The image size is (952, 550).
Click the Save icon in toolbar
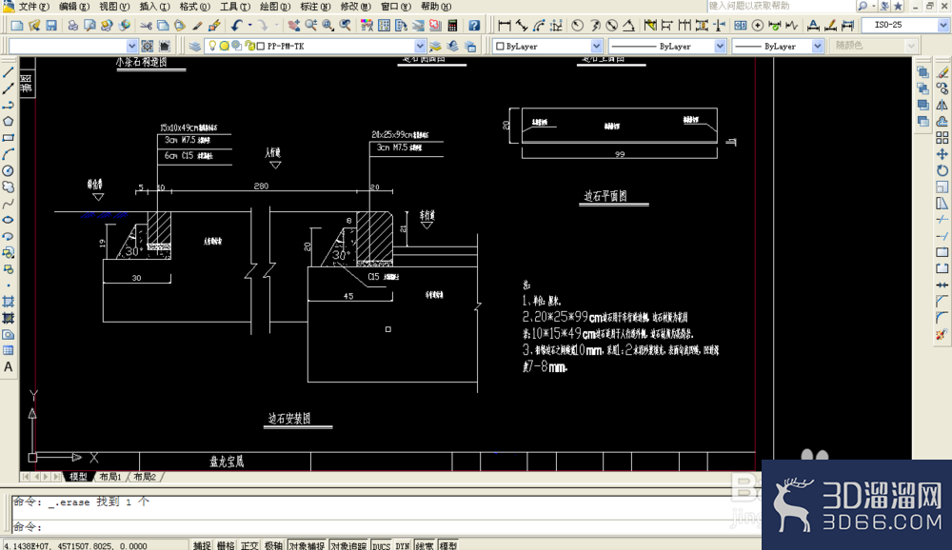point(51,26)
